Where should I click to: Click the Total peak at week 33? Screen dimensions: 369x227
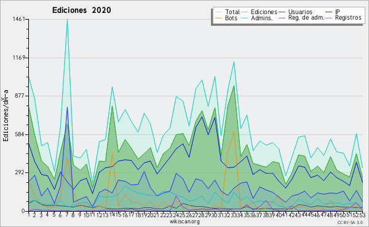click(234, 62)
